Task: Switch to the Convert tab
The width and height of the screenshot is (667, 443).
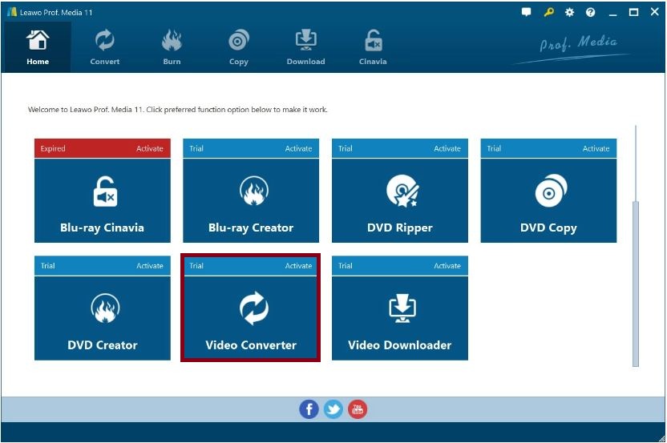Action: tap(104, 47)
